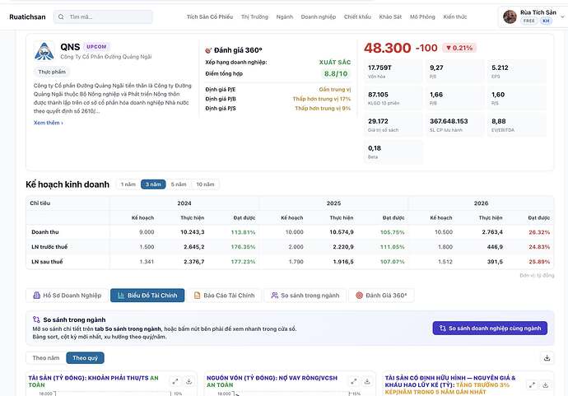Click the Xem thêm link
This screenshot has width=568, height=396.
click(x=49, y=123)
